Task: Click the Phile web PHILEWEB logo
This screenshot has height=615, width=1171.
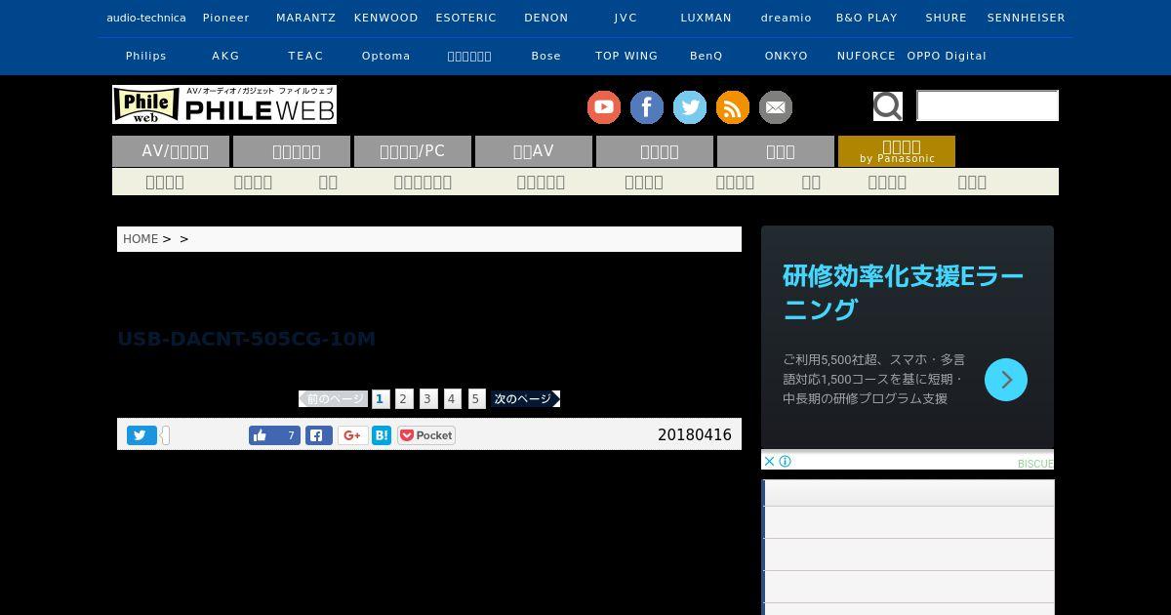Action: click(x=224, y=104)
